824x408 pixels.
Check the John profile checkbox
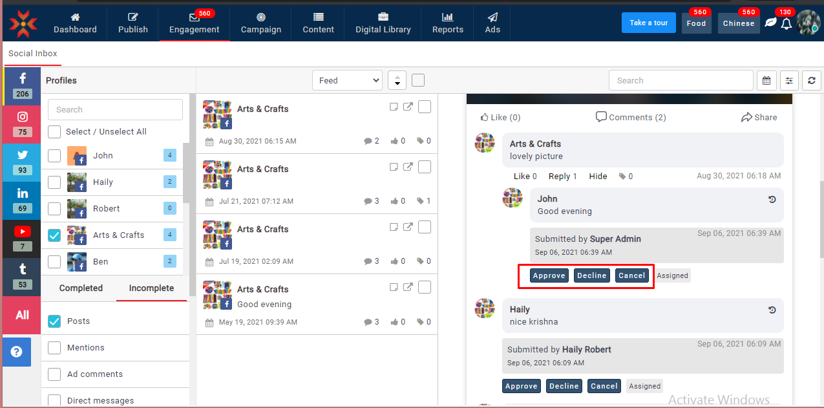pyautogui.click(x=55, y=156)
